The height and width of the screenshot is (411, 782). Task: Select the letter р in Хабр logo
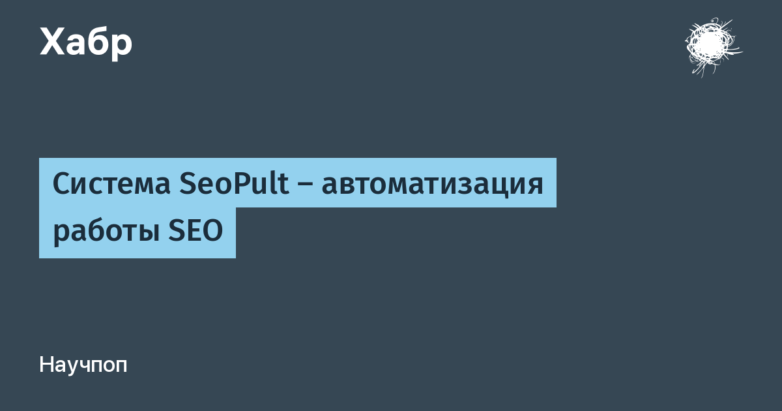tap(122, 48)
